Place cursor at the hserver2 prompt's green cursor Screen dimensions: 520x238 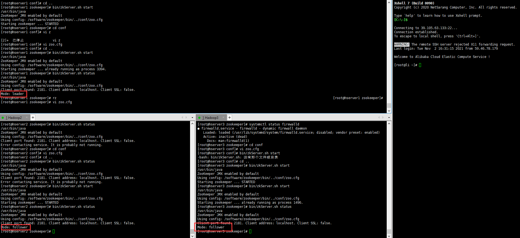tap(54, 231)
